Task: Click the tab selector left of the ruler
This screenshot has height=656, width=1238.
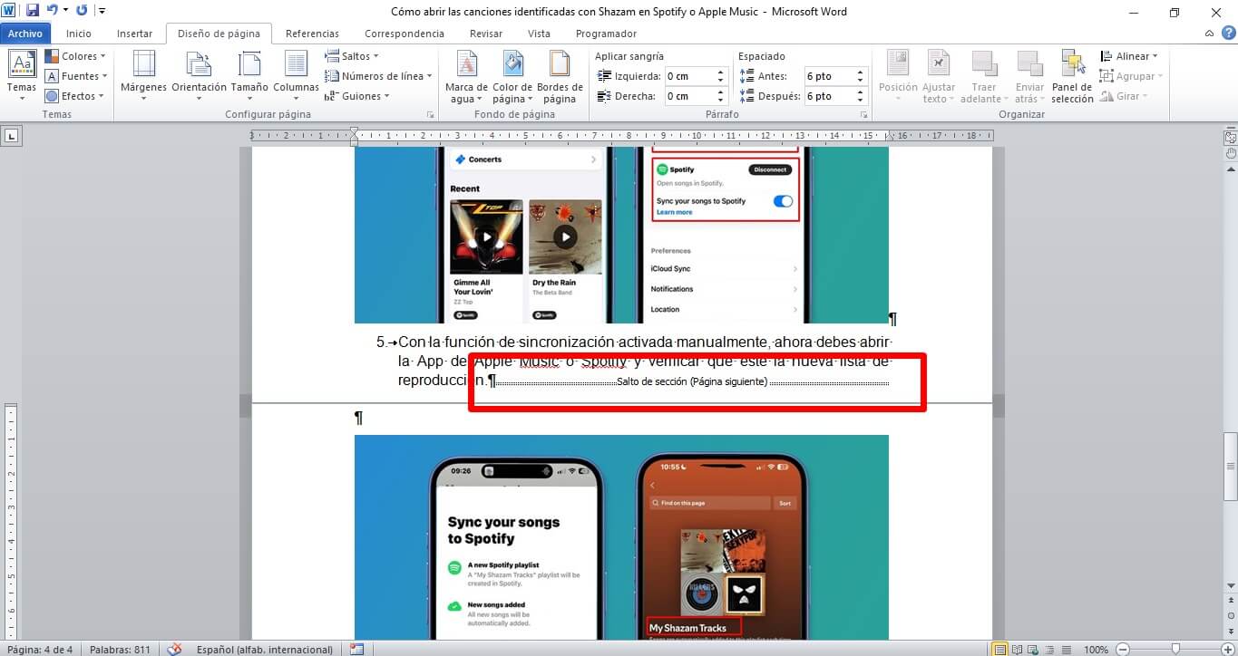Action: [x=12, y=136]
